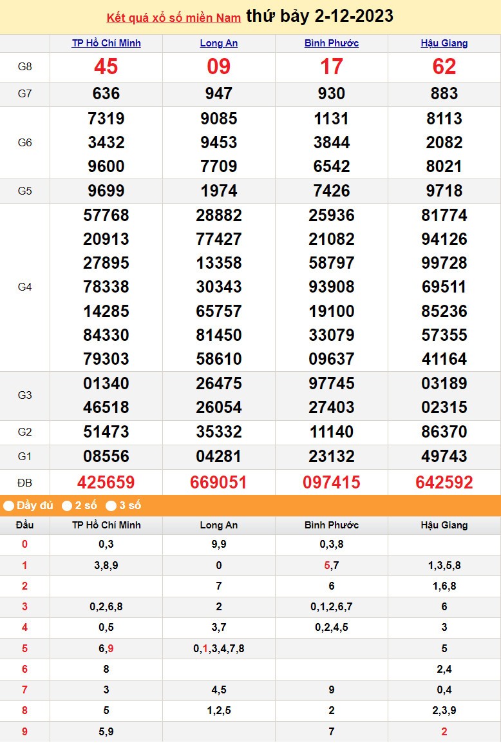
Task: Click the 'Đầu' column header
Action: 24,525
